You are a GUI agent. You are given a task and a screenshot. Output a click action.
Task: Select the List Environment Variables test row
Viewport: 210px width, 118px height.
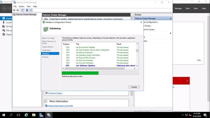coord(99,47)
